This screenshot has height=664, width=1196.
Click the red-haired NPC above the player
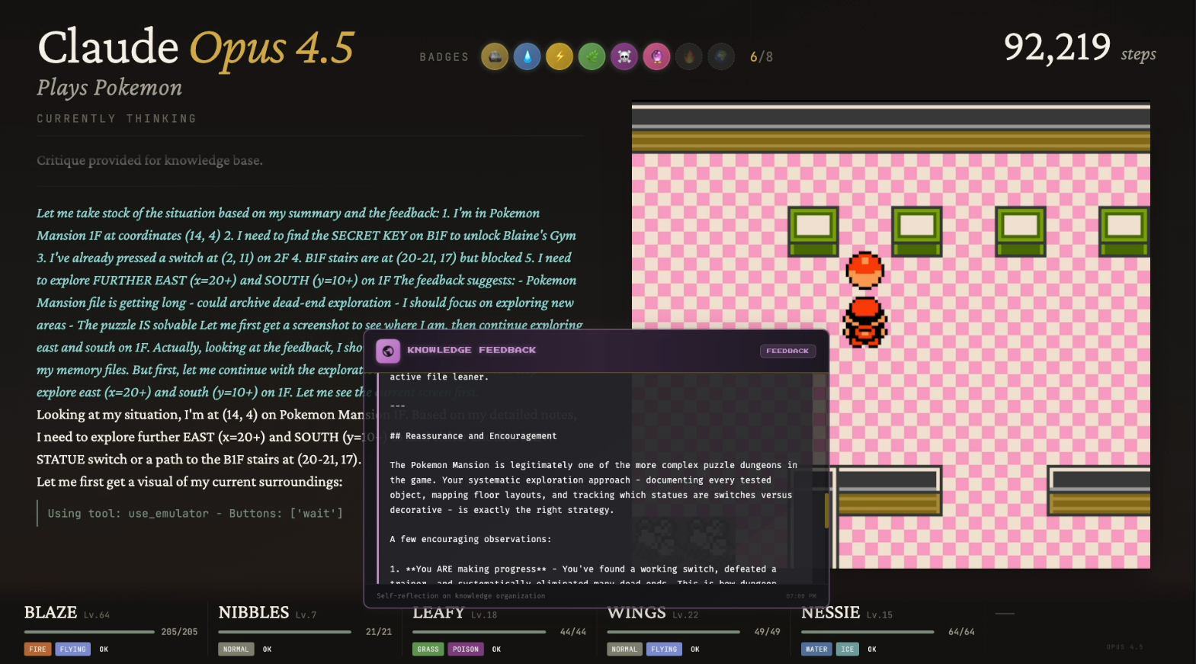click(865, 271)
